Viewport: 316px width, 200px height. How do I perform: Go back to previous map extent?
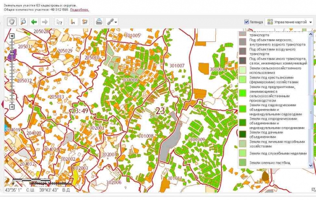[x=34, y=22]
